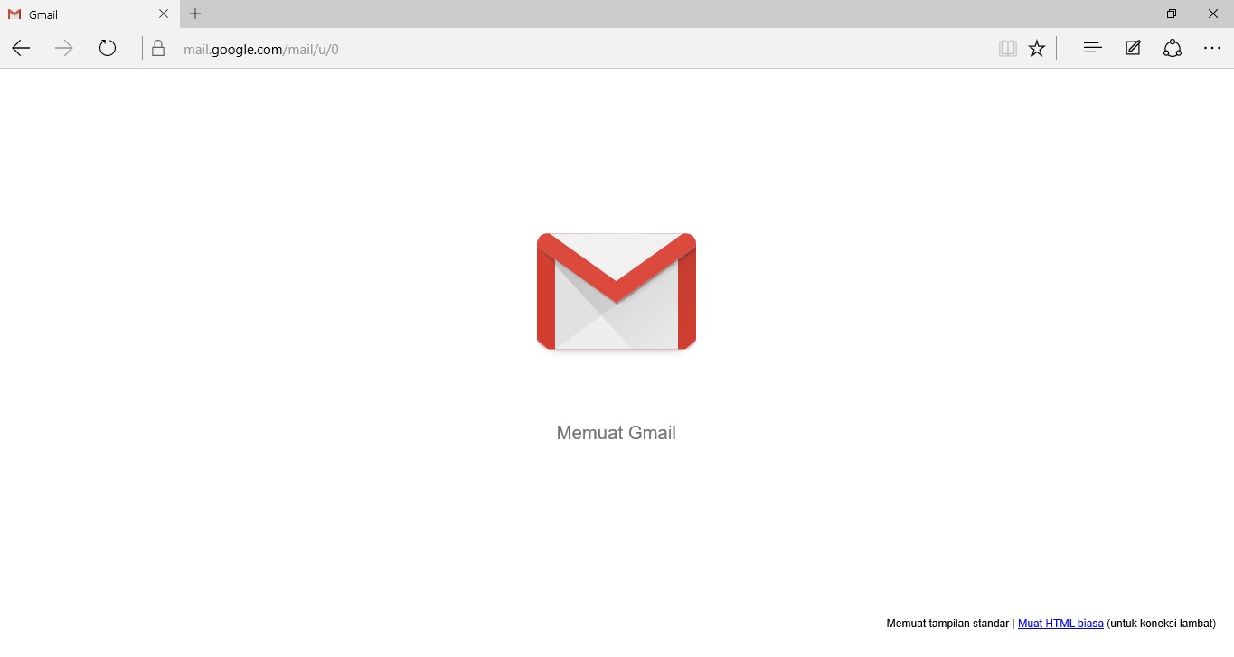Screen dimensions: 1234x657
Task: Open the Share icon in toolbar
Action: pos(1173,49)
